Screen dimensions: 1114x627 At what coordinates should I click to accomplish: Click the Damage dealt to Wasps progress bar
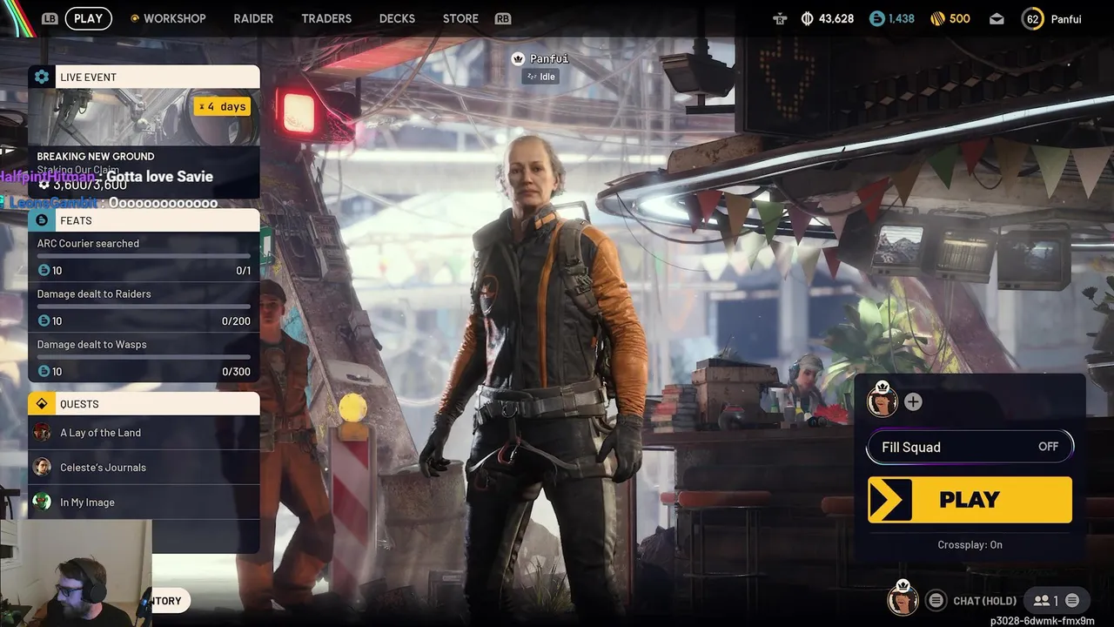(144, 357)
